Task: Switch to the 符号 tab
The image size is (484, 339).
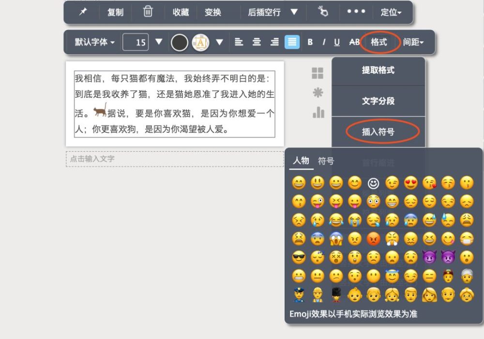Action: pos(326,161)
